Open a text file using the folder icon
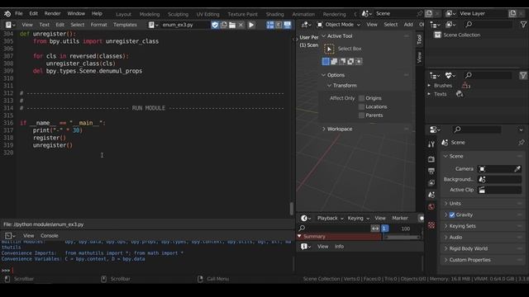This screenshot has width=529, height=297. click(232, 25)
